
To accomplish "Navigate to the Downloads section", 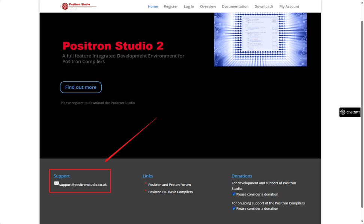I will point(264,6).
